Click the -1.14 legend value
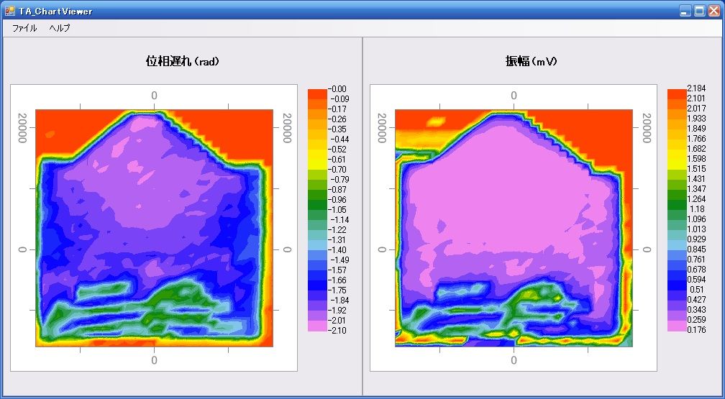Screen dimensions: 725x399 339,219
